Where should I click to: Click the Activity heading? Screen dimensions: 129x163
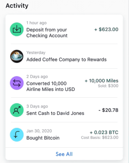pos(17,6)
